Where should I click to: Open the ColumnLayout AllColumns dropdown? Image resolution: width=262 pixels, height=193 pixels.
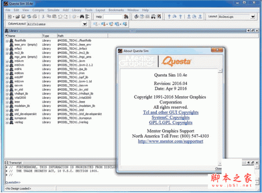[x=85, y=24]
